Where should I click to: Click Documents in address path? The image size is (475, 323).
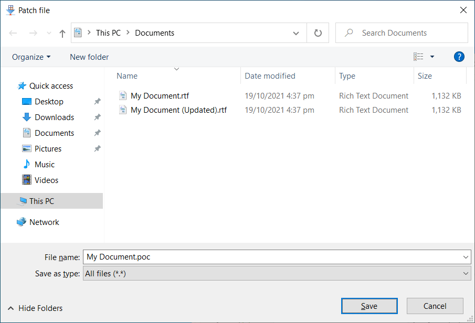click(x=154, y=33)
